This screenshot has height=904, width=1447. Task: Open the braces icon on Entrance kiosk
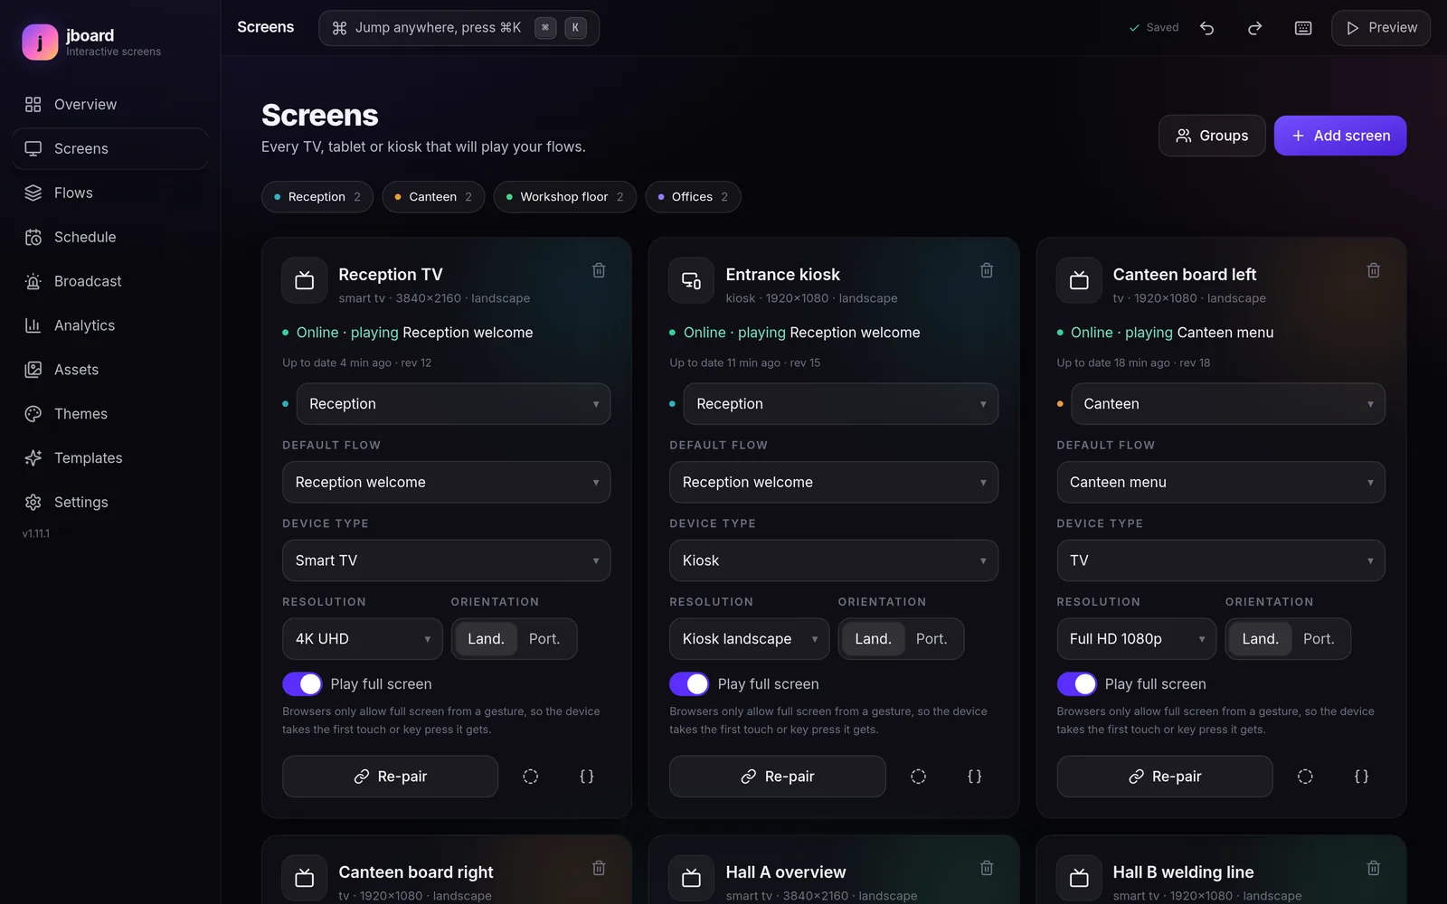(x=975, y=777)
